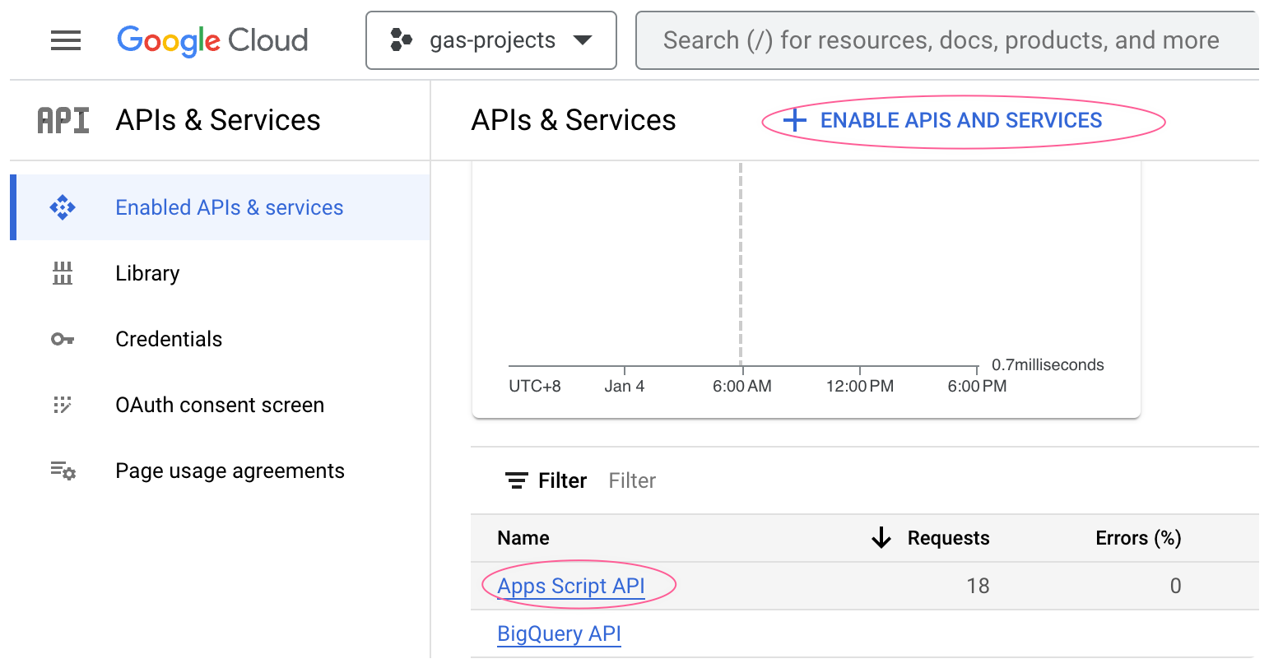1269x668 pixels.
Task: Click the OAuth consent screen icon
Action: (63, 405)
